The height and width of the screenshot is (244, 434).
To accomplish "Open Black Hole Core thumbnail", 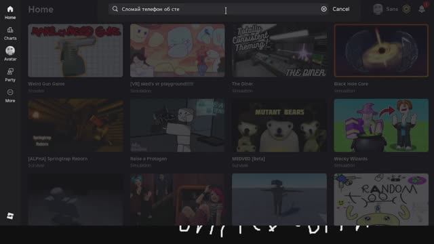I will [381, 50].
